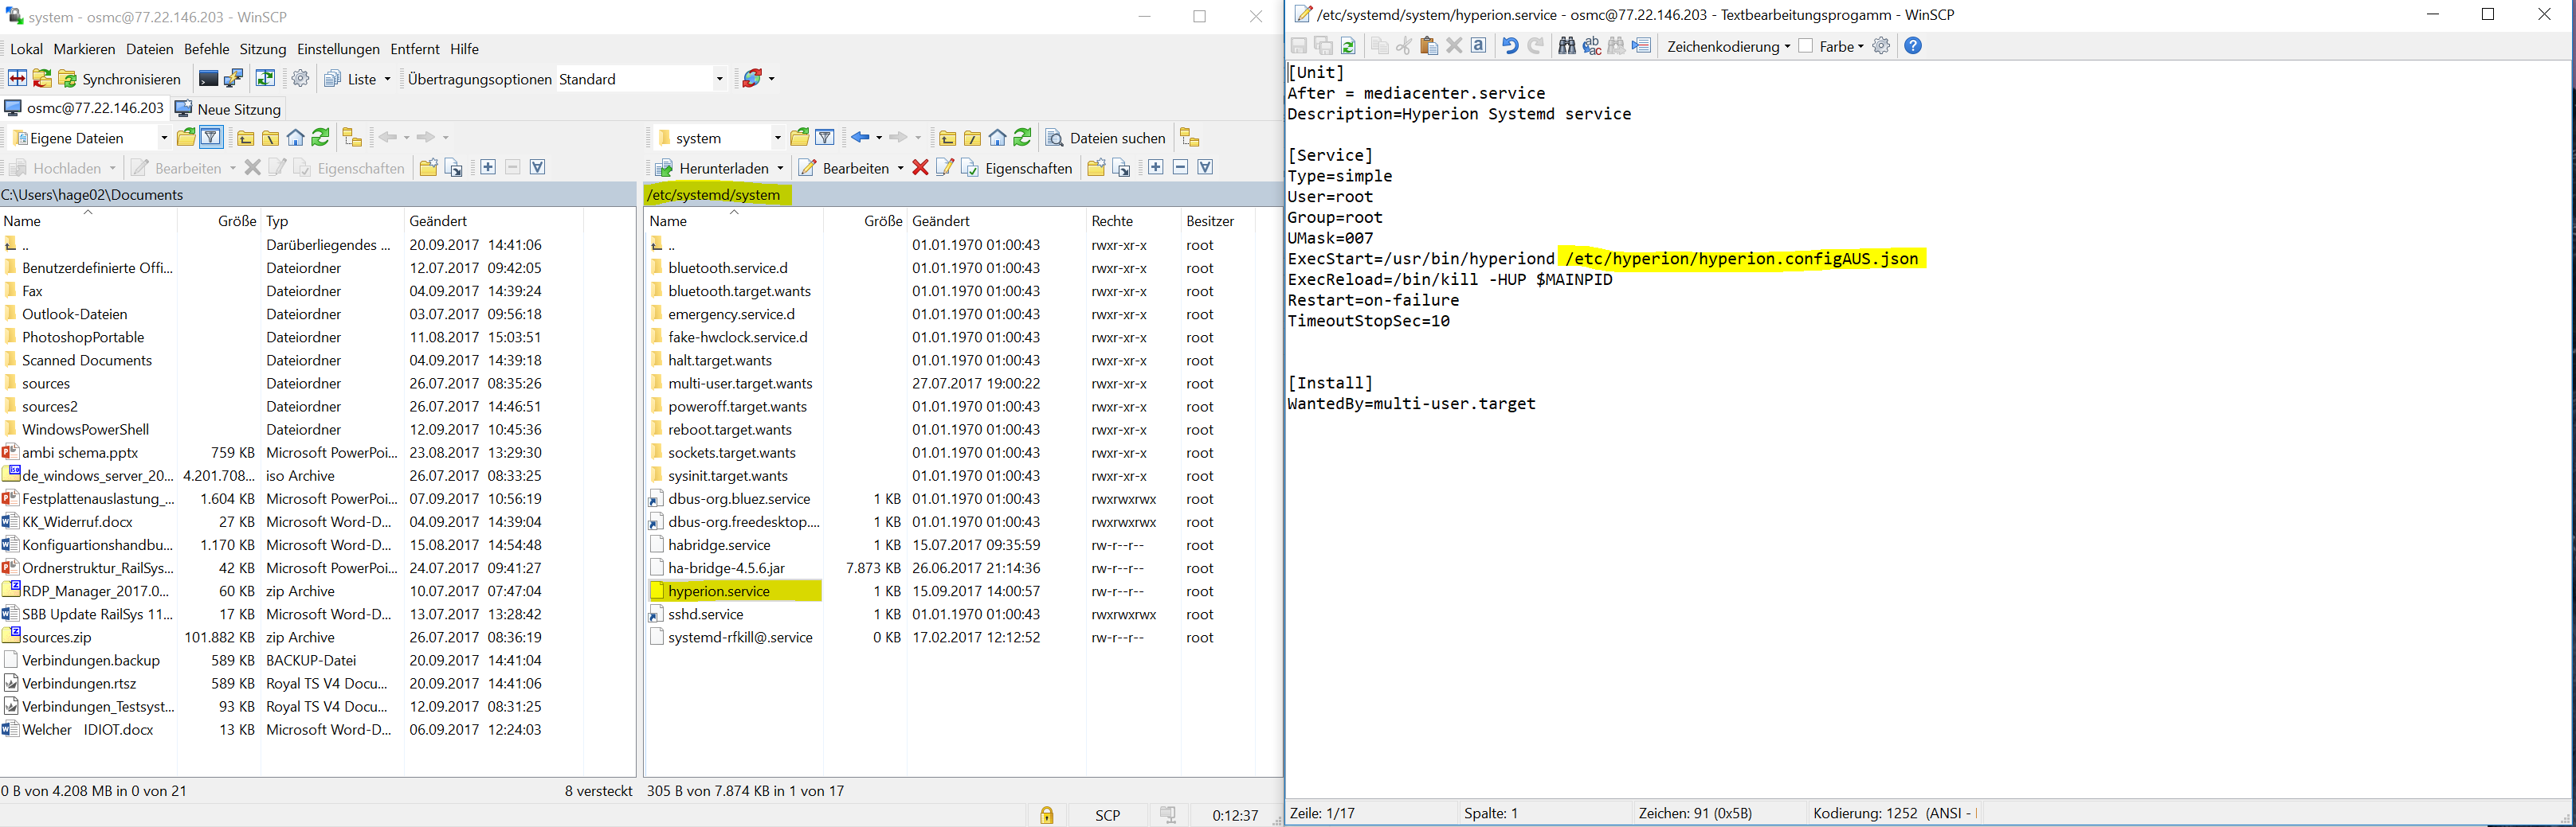
Task: Open session in PuTTY icon
Action: (x=234, y=79)
